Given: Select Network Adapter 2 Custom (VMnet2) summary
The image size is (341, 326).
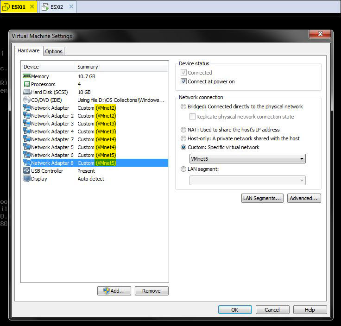Looking at the screenshot, I should (97, 116).
